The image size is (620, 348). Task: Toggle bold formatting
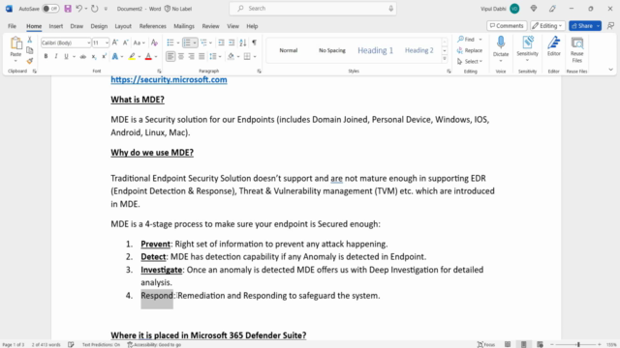pos(46,57)
